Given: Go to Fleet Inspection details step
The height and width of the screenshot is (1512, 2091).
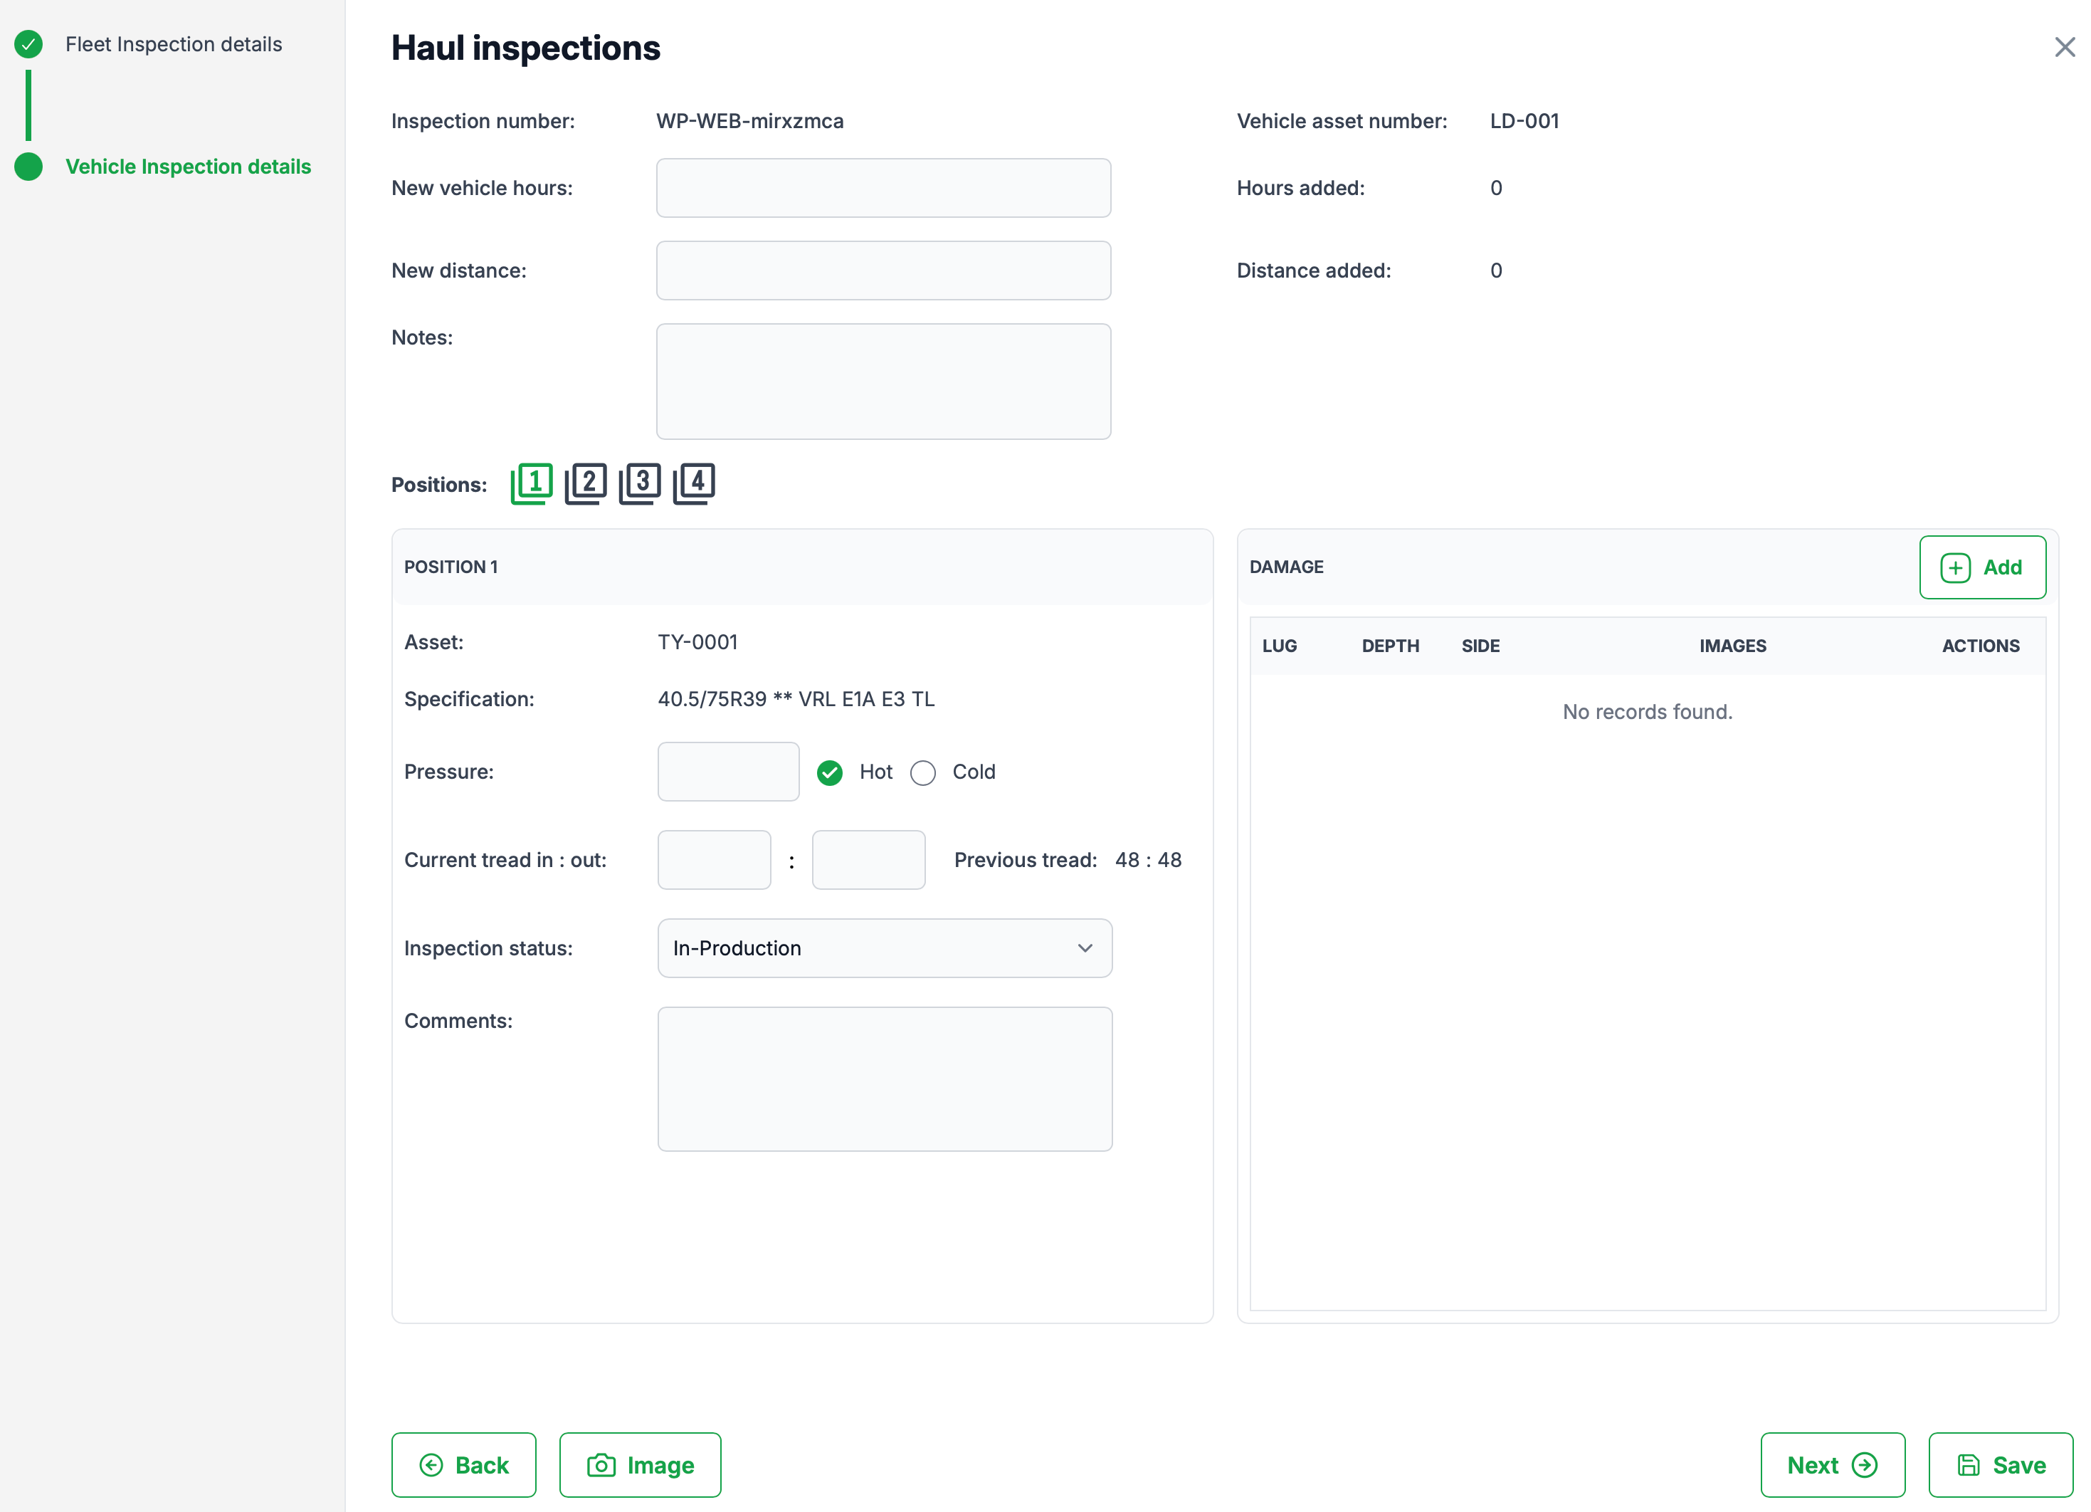Looking at the screenshot, I should click(174, 44).
